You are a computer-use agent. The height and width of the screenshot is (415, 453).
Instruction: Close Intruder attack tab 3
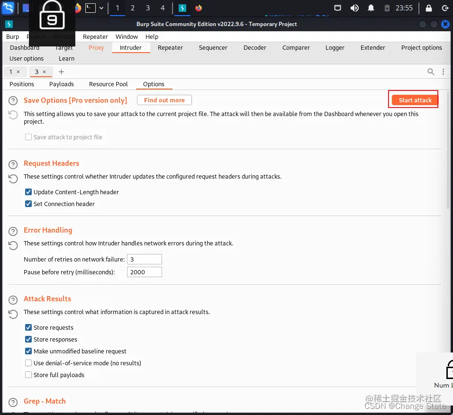click(44, 72)
